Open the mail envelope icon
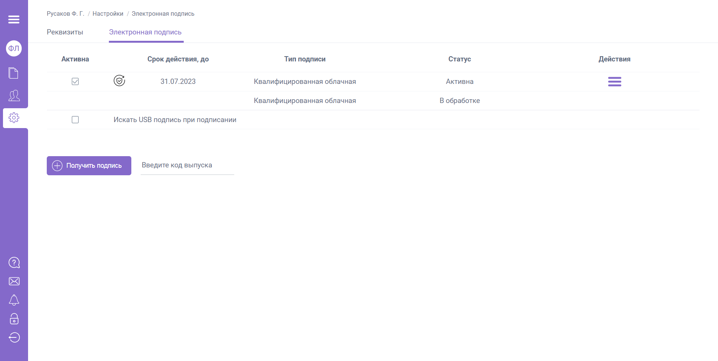The image size is (718, 361). coord(14,281)
